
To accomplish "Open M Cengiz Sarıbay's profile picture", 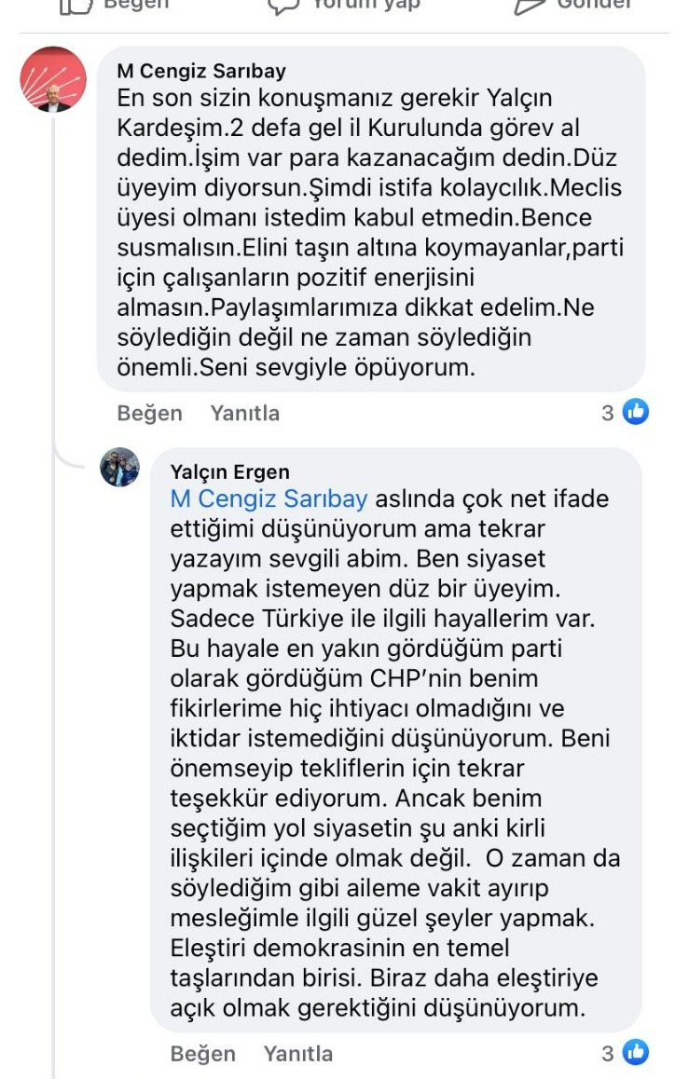I will pos(53,79).
